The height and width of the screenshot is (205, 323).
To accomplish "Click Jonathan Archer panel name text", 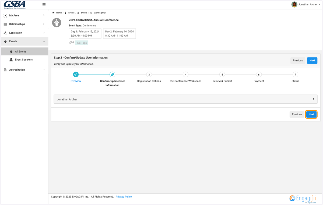I will (67, 99).
